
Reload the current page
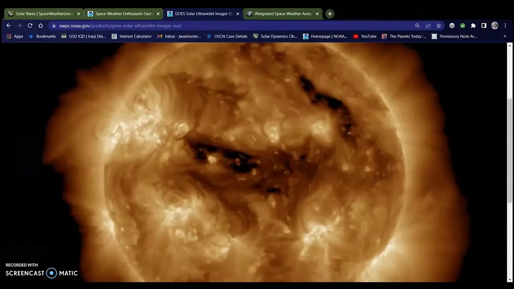tap(30, 25)
